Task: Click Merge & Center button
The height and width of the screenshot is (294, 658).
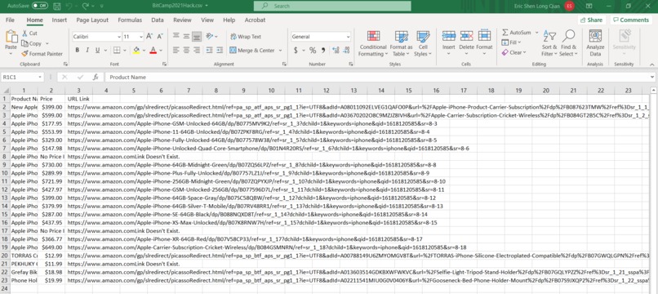Action: coord(252,51)
